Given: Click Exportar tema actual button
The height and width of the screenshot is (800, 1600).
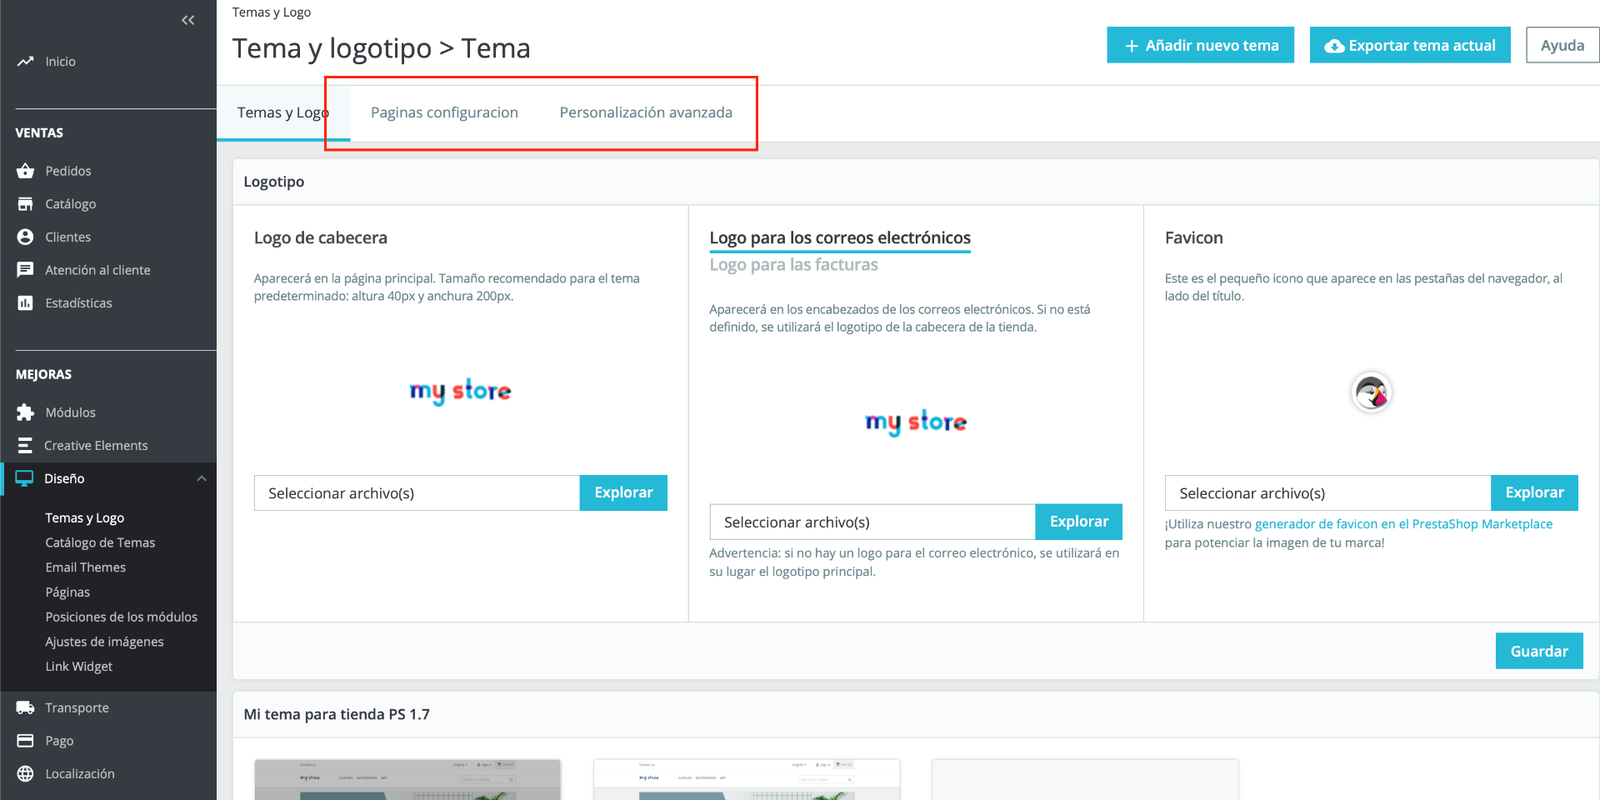Looking at the screenshot, I should point(1410,45).
